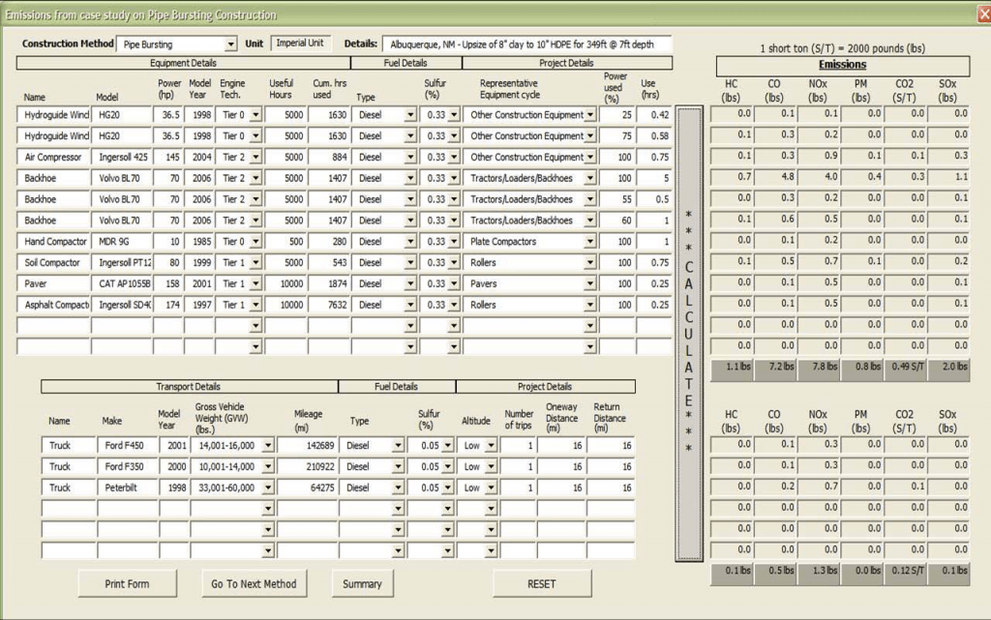This screenshot has width=991, height=620.
Task: Click the Print Form button
Action: [127, 584]
